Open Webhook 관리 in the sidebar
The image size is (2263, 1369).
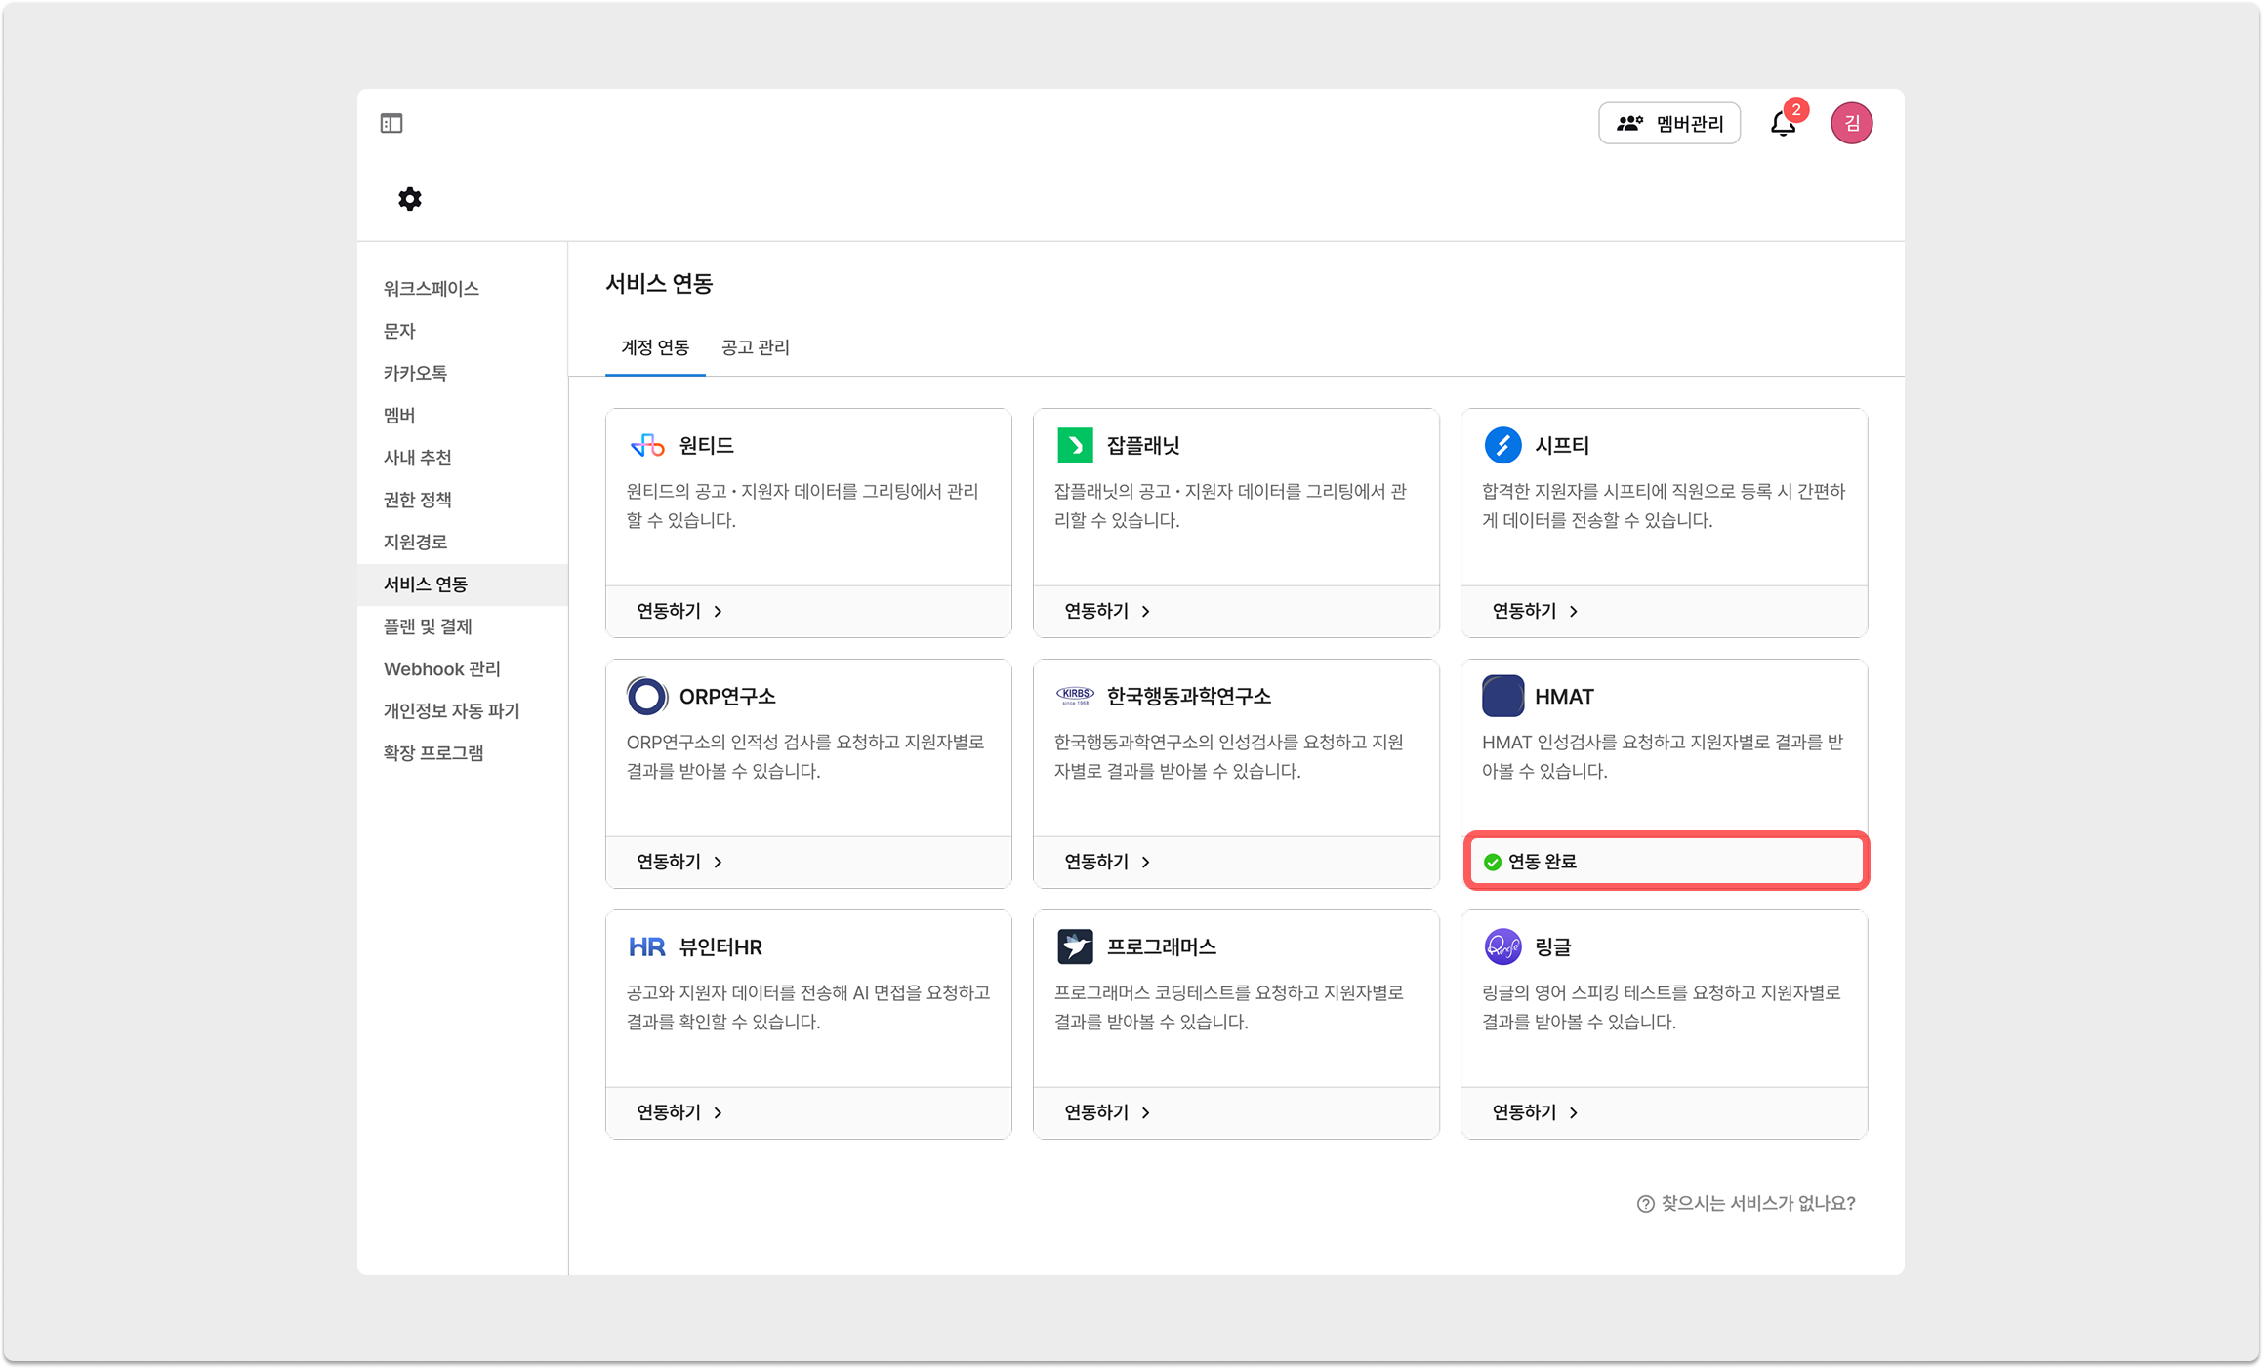point(441,668)
